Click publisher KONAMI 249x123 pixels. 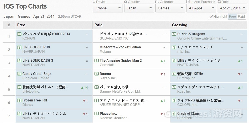point(29,38)
